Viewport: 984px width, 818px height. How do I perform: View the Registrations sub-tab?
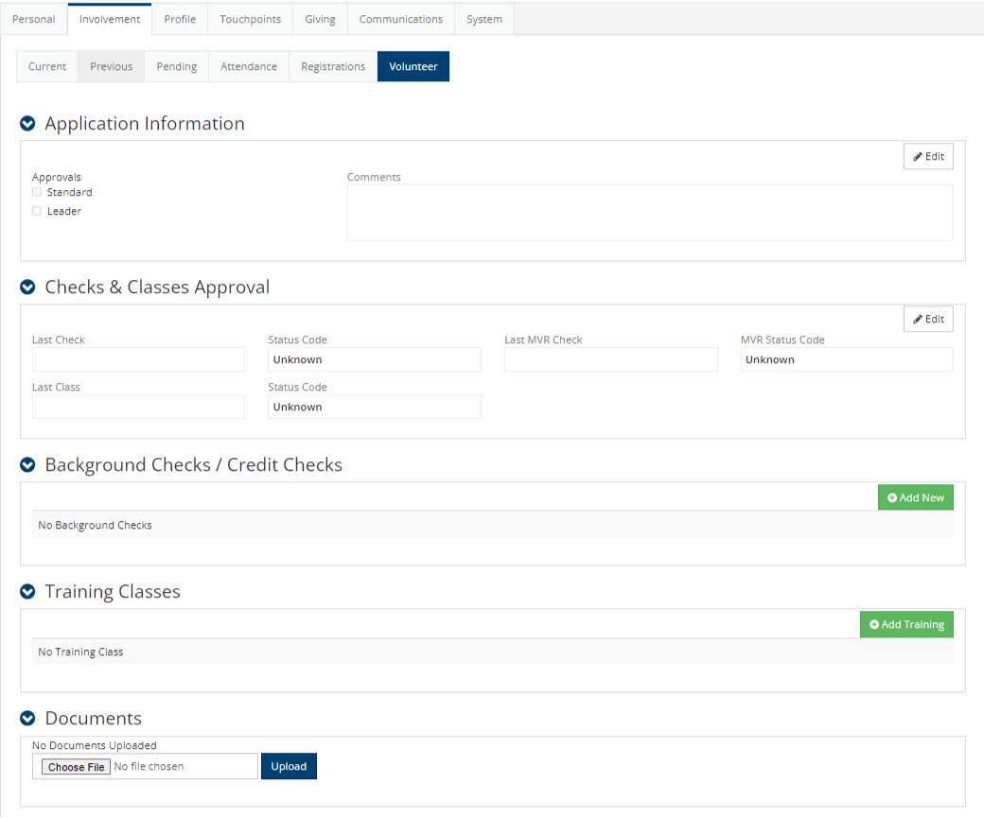333,66
